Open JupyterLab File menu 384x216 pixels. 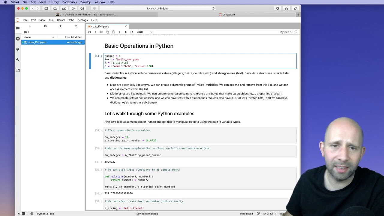[25, 20]
